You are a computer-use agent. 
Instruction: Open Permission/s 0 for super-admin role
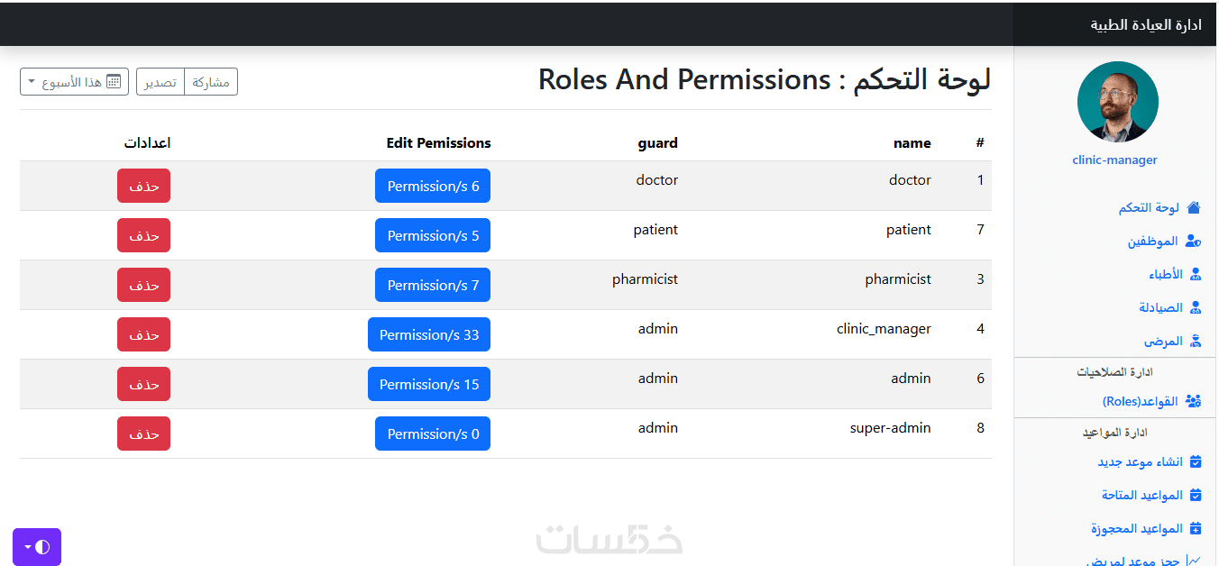(433, 434)
